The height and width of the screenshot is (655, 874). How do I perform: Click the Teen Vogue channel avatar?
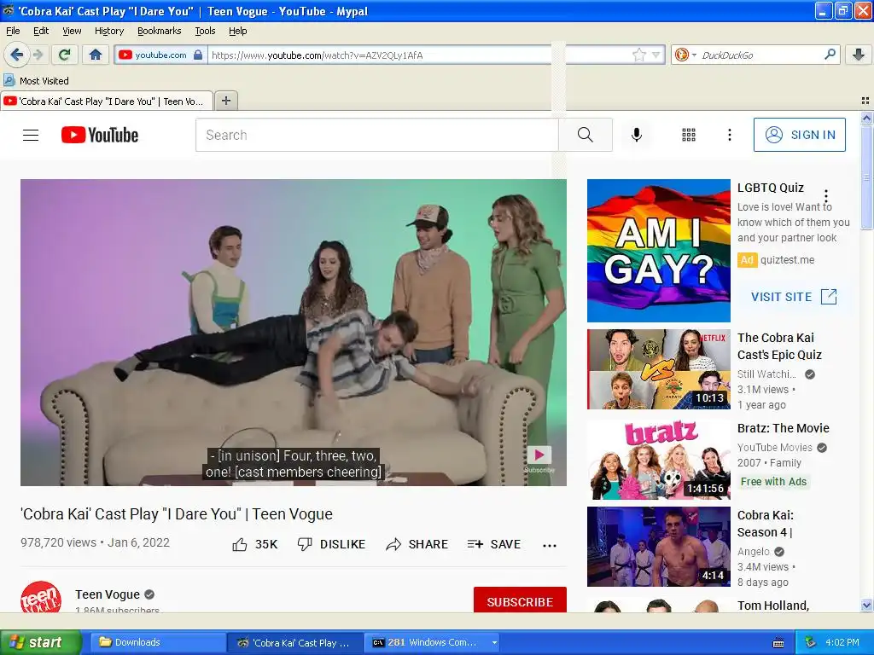point(41,596)
